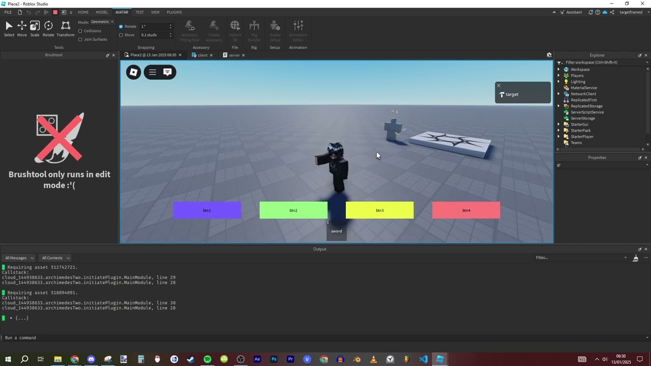
Task: Open the hamburger menu in the viewport
Action: click(153, 72)
